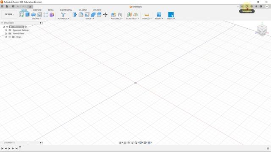
Task: Open the File menu icon
Action: point(8,6)
